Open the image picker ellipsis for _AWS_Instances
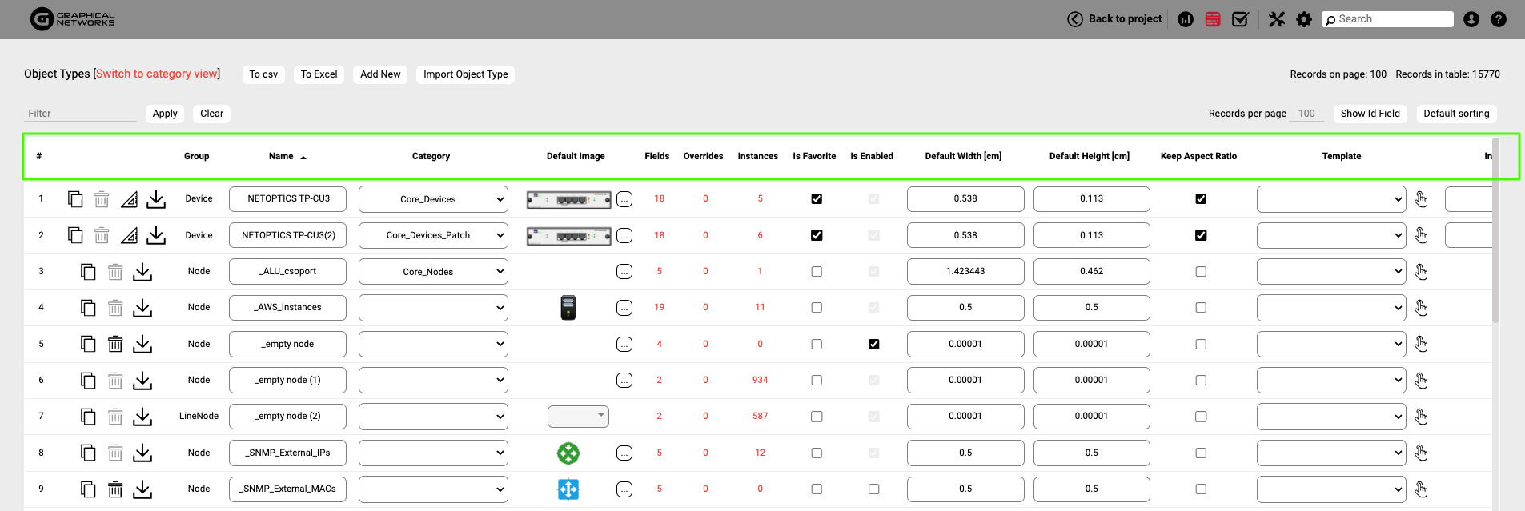 624,308
